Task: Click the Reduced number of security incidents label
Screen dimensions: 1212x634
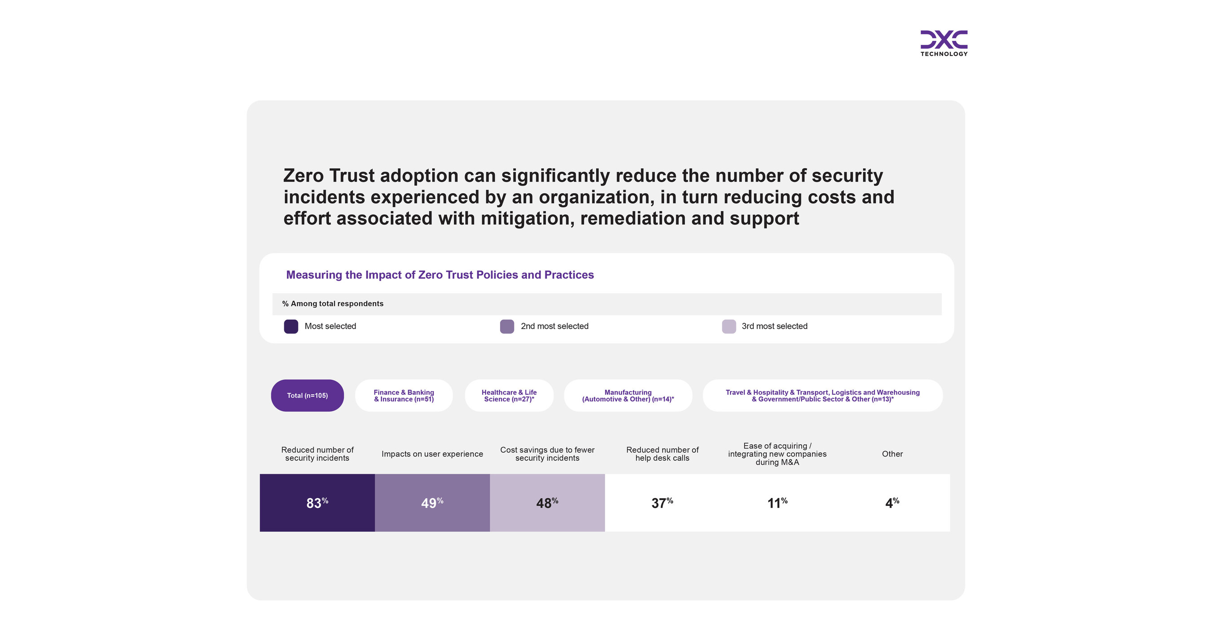Action: pyautogui.click(x=317, y=453)
